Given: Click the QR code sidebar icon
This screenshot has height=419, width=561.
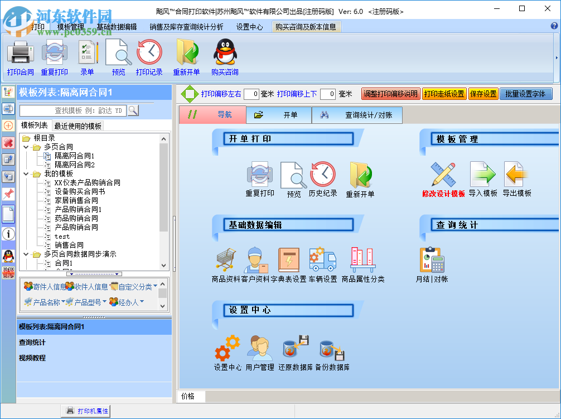Looking at the screenshot, I should click(x=8, y=273).
